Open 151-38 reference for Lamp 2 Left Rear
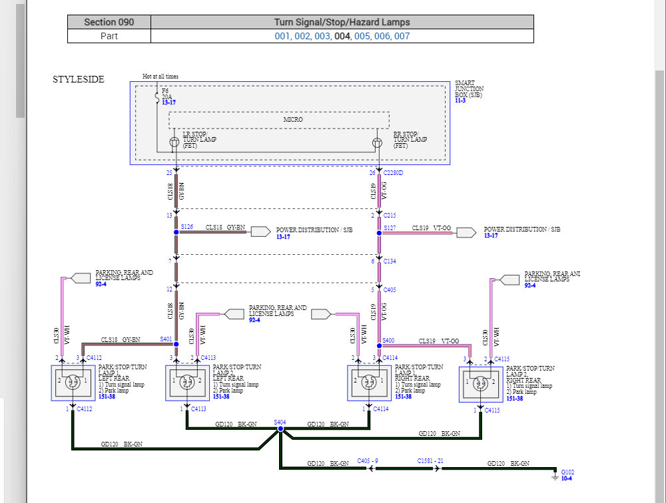 click(221, 397)
